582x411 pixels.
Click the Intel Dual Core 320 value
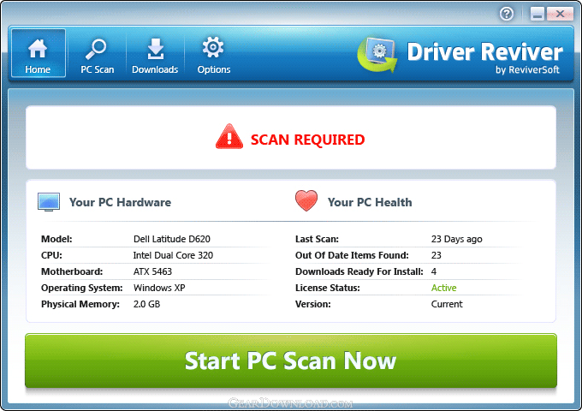[173, 255]
